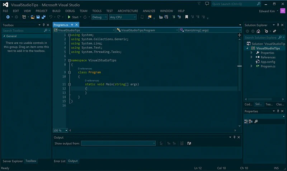Toggle word wrap in Output panel
Image resolution: width=287 pixels, height=171 pixels.
pos(189,143)
